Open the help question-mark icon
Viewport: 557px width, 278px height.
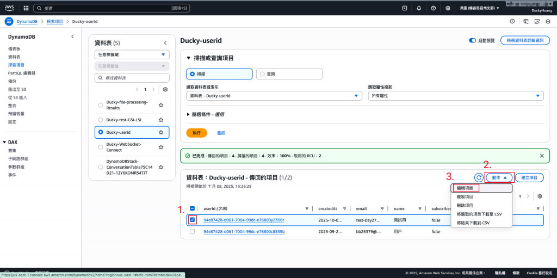click(x=434, y=8)
